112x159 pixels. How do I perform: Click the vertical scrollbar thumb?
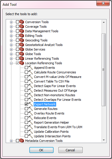pyautogui.click(x=104, y=70)
